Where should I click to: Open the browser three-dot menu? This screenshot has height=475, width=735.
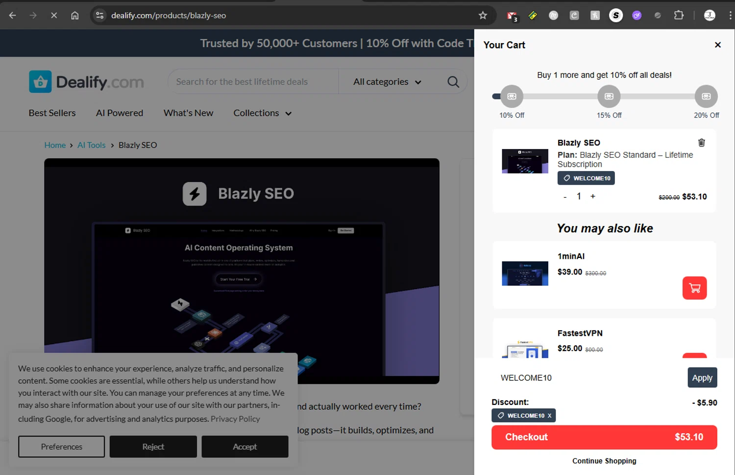coord(730,15)
